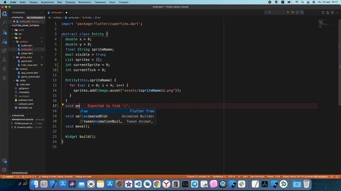Click the entities breadcrumb folder

[x=58, y=18]
